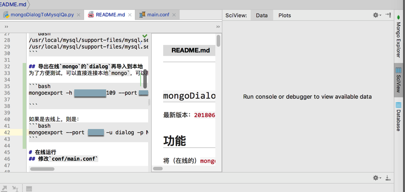This screenshot has height=192, width=405.
Task: Click the mongoDialo heading in preview
Action: (x=189, y=96)
